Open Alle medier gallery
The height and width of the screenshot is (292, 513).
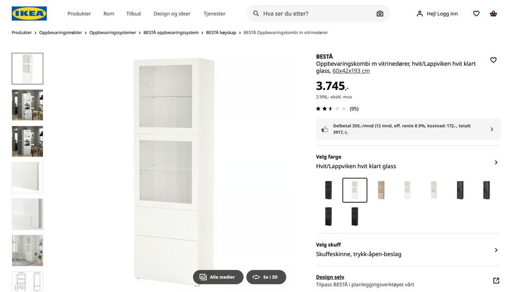tap(218, 277)
